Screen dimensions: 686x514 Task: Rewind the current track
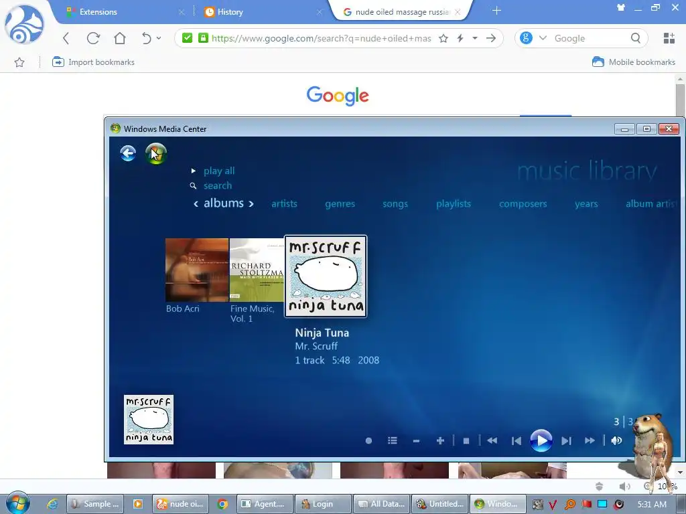pyautogui.click(x=492, y=440)
